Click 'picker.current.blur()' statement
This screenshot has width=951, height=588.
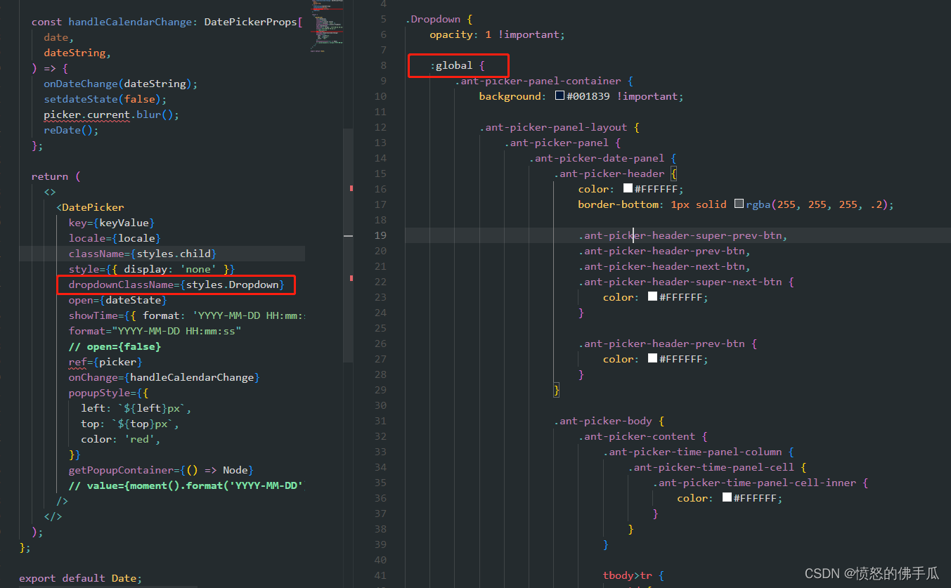pos(108,115)
